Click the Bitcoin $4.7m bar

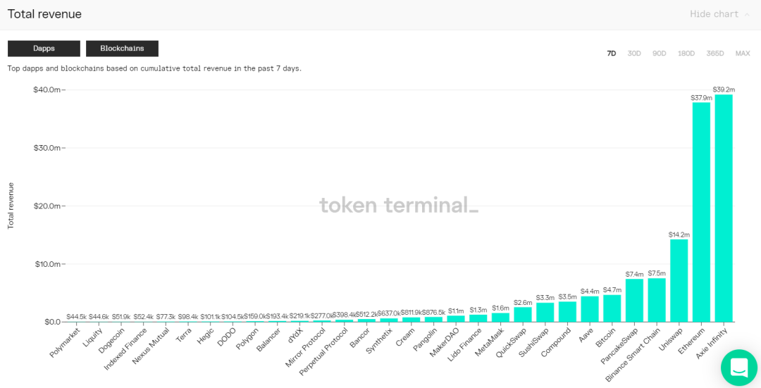pyautogui.click(x=612, y=308)
